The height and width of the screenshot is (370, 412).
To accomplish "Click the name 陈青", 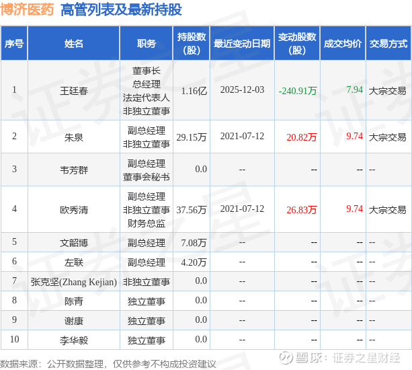I will [x=74, y=301].
